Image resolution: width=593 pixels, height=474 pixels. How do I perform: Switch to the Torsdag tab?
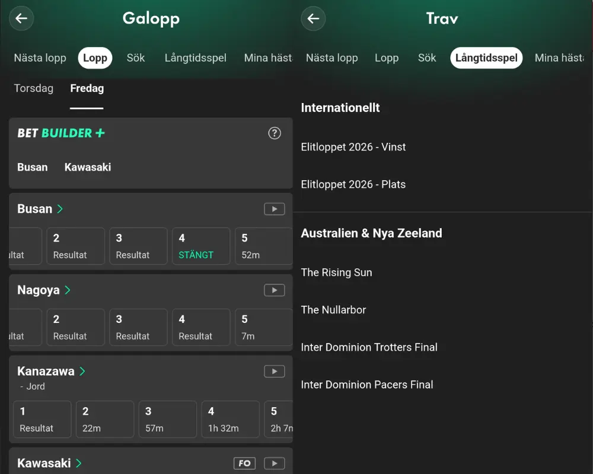click(x=33, y=88)
